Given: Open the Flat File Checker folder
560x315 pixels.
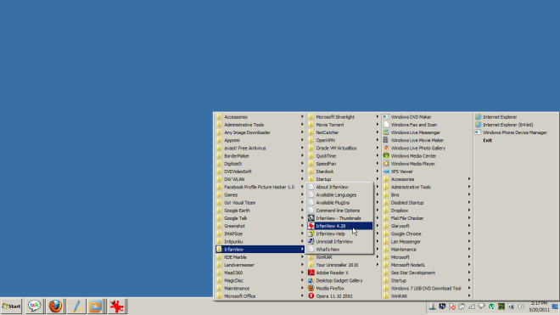Looking at the screenshot, I should click(x=427, y=218).
